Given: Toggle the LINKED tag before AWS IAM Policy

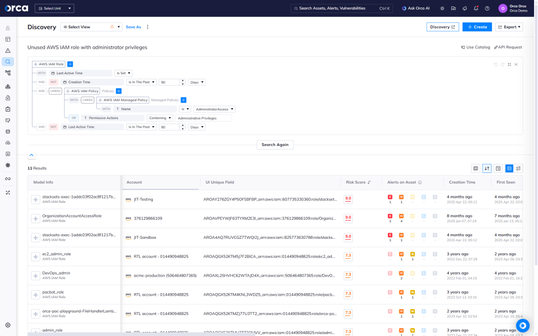Looking at the screenshot, I should point(55,91).
